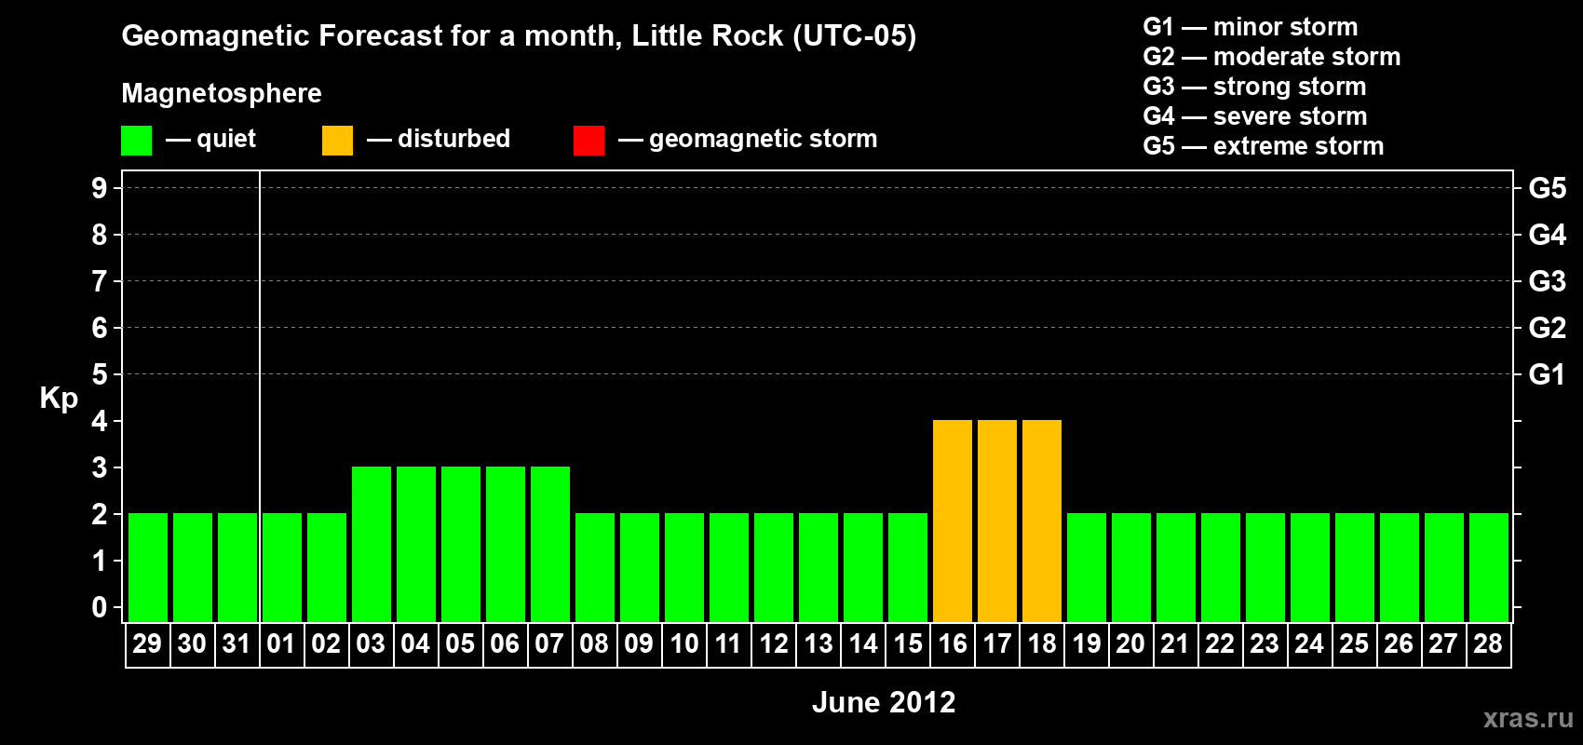The height and width of the screenshot is (745, 1583).
Task: Click the 'Magnetosphere' heading
Action: tap(222, 93)
